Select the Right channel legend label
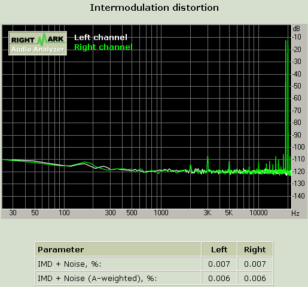308x287 pixels. click(103, 47)
